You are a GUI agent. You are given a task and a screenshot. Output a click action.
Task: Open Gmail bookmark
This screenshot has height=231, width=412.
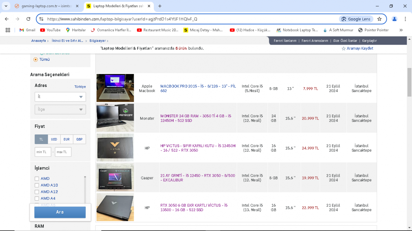(27, 30)
